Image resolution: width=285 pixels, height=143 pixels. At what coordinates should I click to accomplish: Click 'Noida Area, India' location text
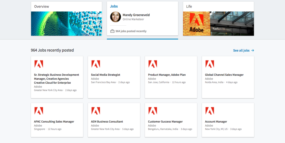tap(214, 82)
